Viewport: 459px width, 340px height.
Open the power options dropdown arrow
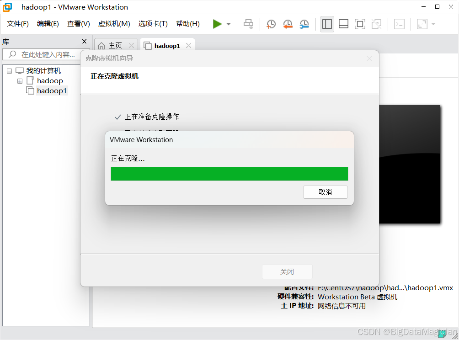tap(229, 24)
